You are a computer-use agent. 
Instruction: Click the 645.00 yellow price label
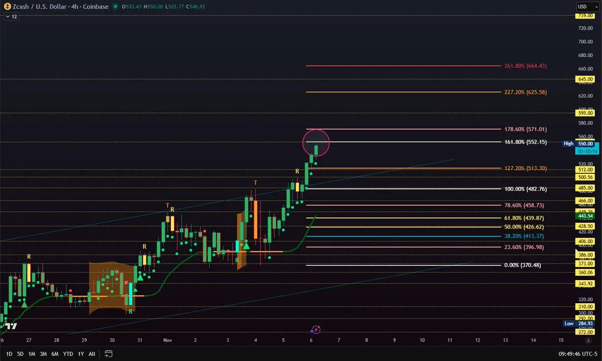click(x=584, y=79)
